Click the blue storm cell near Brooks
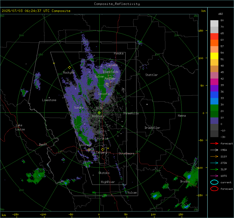Screen dimensions: 234x218 coord(189,177)
